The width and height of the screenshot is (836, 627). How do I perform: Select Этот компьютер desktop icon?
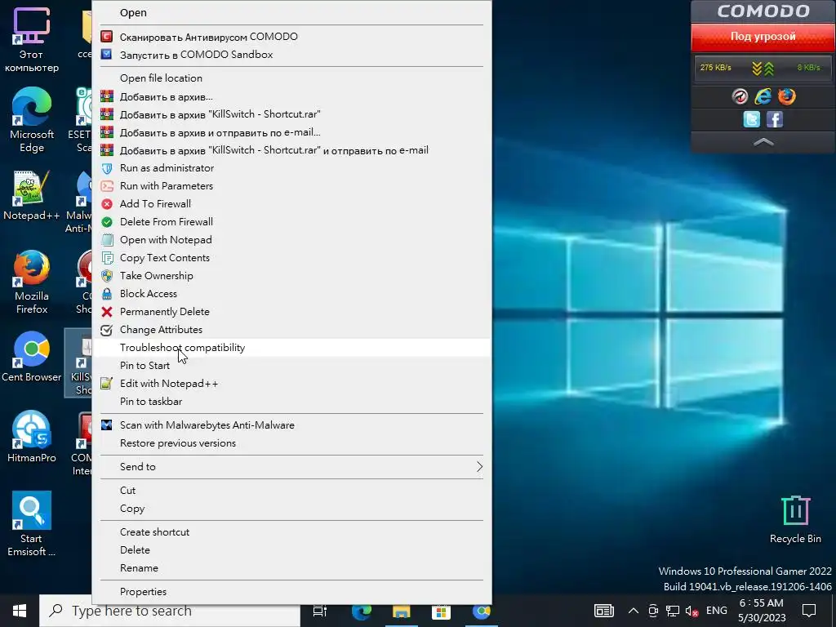coord(32,40)
